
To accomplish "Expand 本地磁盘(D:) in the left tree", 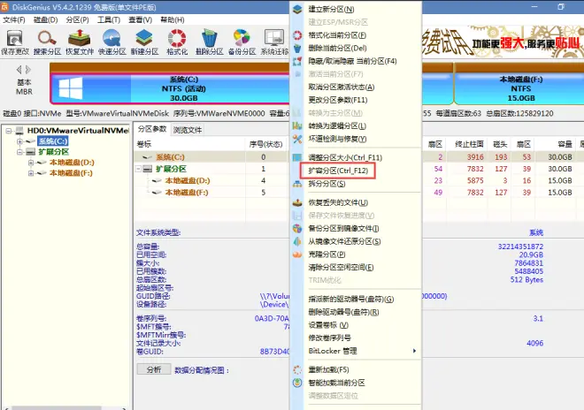I will pyautogui.click(x=31, y=163).
